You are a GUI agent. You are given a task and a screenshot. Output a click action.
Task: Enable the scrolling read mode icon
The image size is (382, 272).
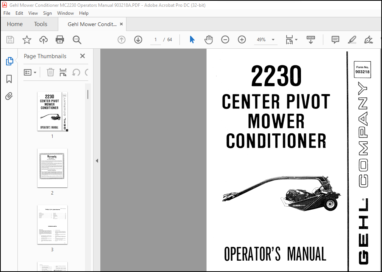[x=310, y=40]
